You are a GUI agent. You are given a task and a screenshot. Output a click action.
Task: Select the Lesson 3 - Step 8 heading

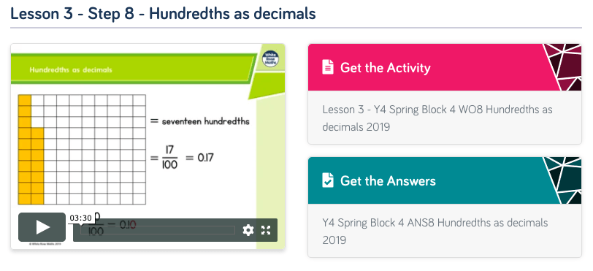(163, 14)
